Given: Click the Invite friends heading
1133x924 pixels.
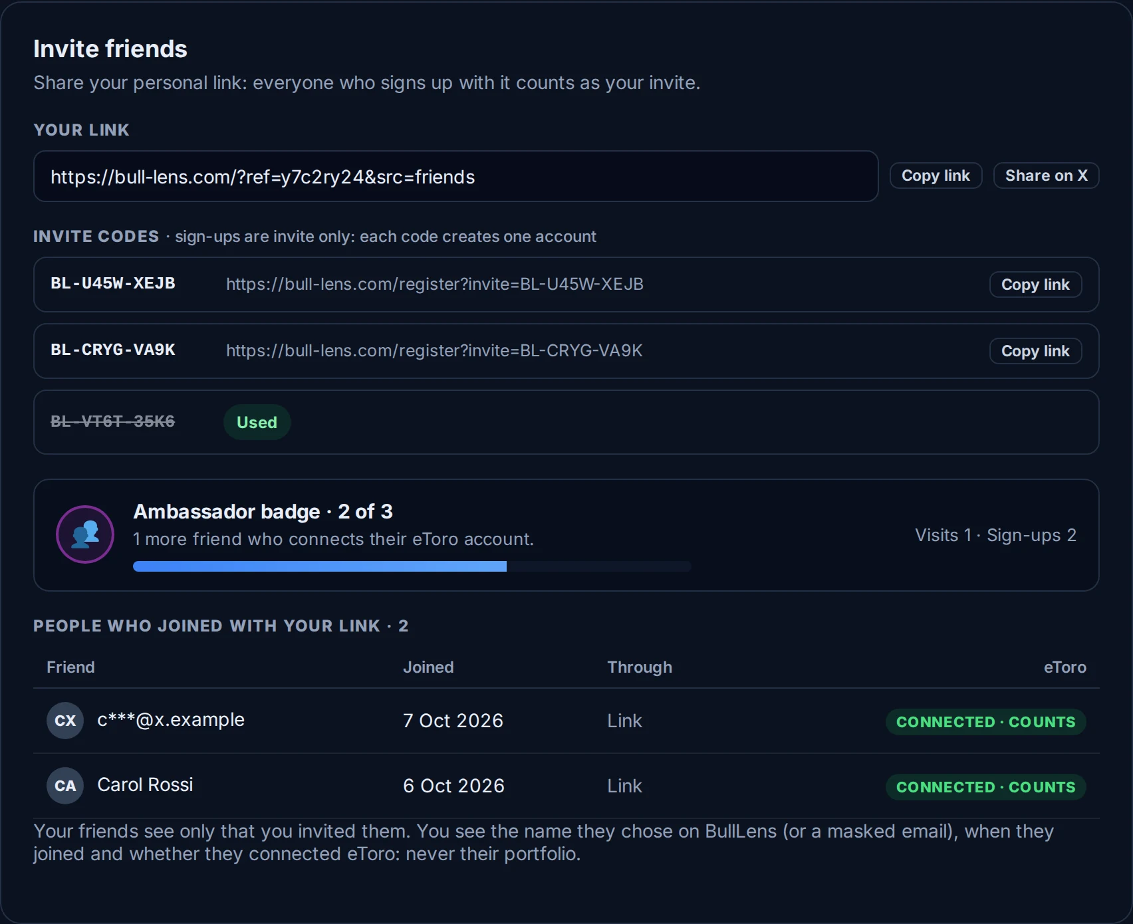Looking at the screenshot, I should pyautogui.click(x=110, y=49).
